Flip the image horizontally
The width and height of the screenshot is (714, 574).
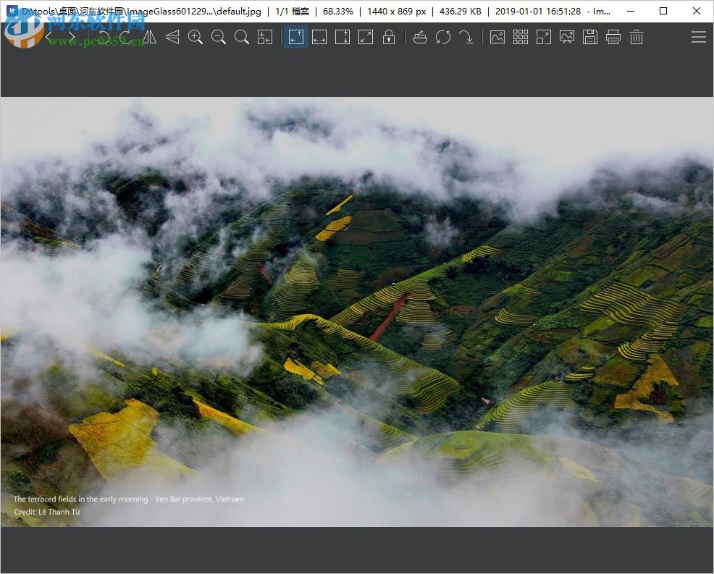click(149, 37)
